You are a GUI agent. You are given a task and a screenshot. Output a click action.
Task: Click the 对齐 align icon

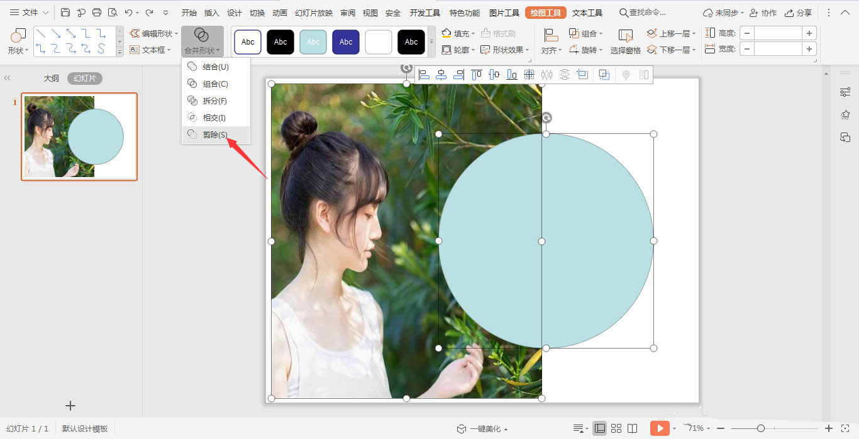551,41
